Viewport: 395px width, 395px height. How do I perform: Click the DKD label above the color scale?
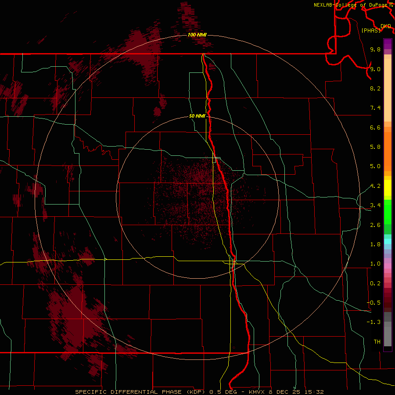tap(385, 26)
